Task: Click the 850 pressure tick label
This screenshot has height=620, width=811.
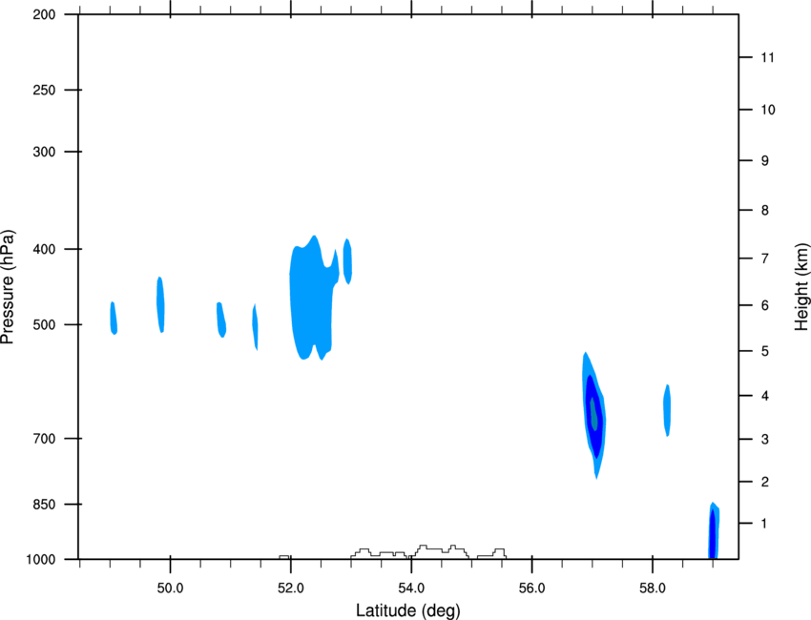Action: [x=44, y=505]
